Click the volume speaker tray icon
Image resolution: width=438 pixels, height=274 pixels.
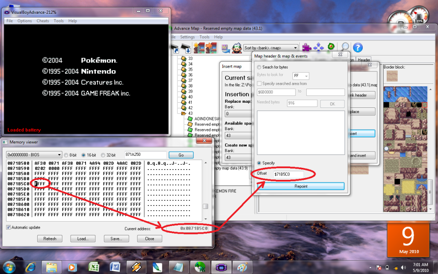tap(403, 268)
